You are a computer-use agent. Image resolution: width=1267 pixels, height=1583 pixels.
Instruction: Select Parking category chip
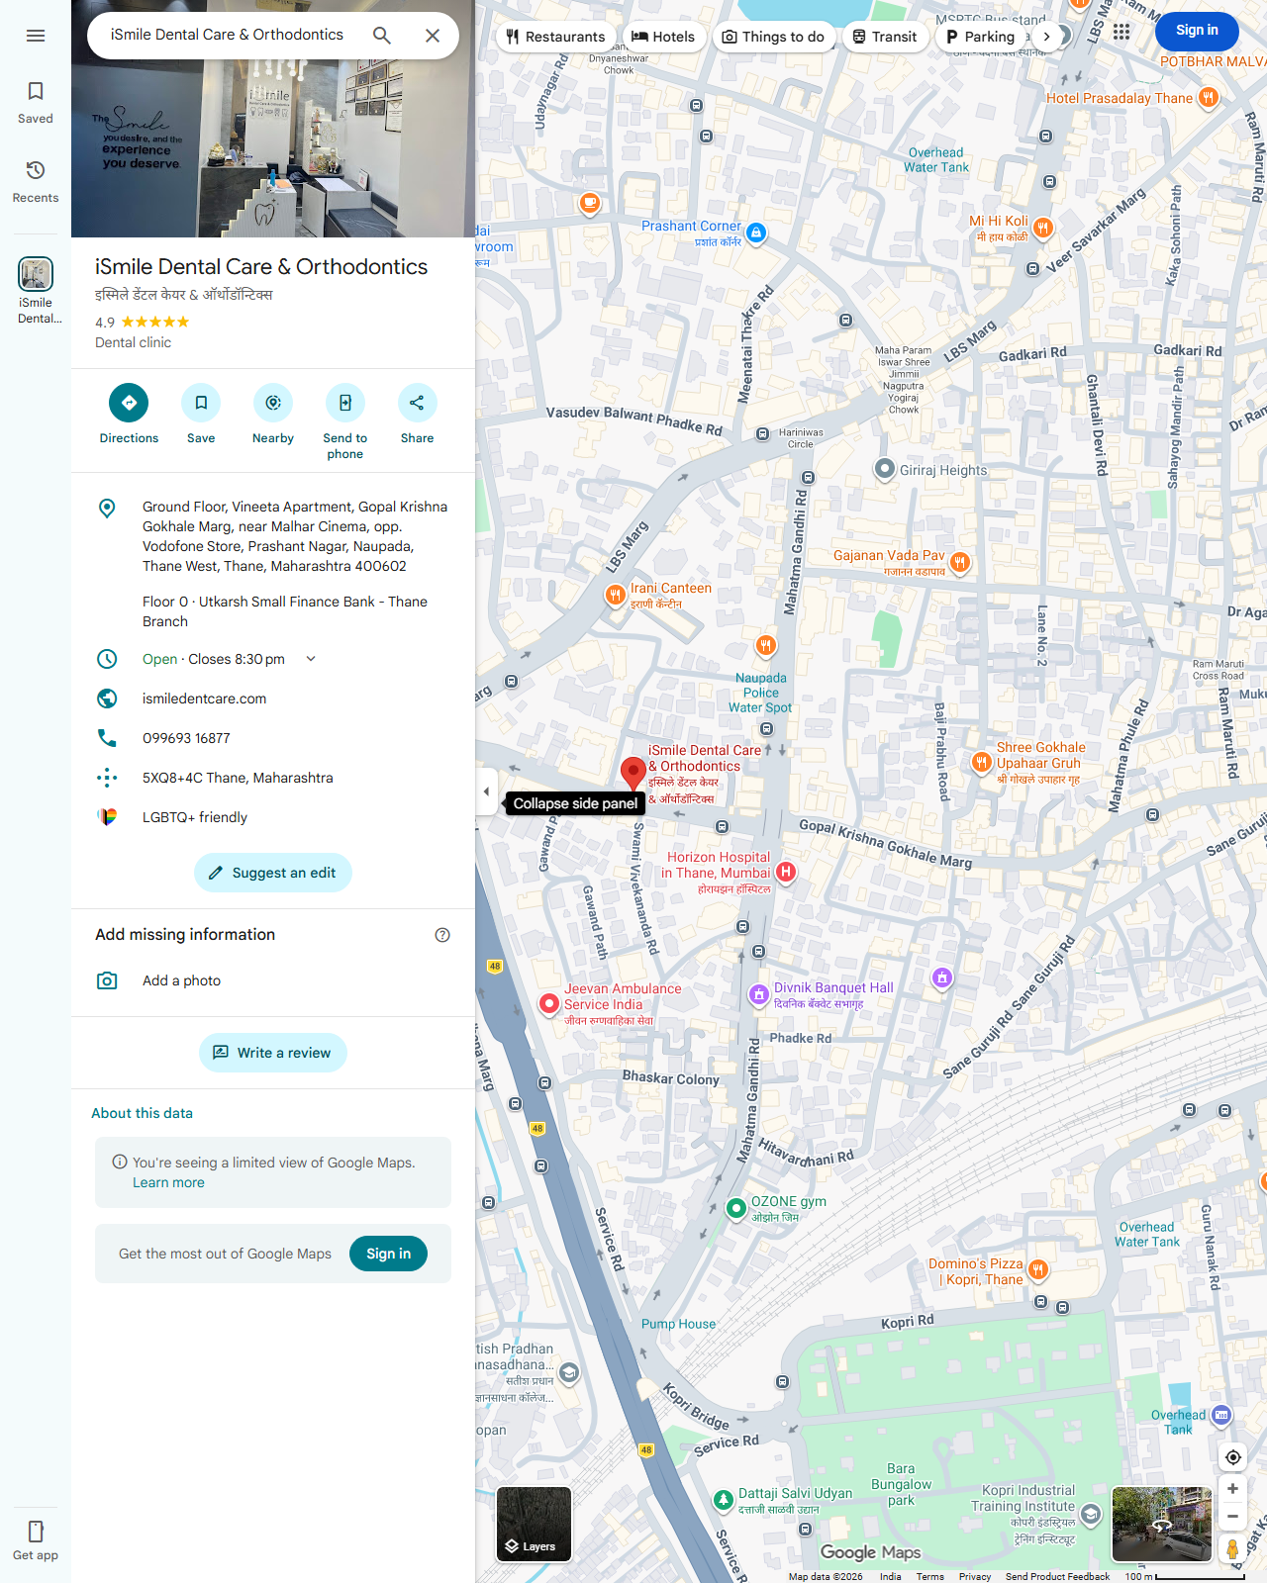click(x=980, y=37)
